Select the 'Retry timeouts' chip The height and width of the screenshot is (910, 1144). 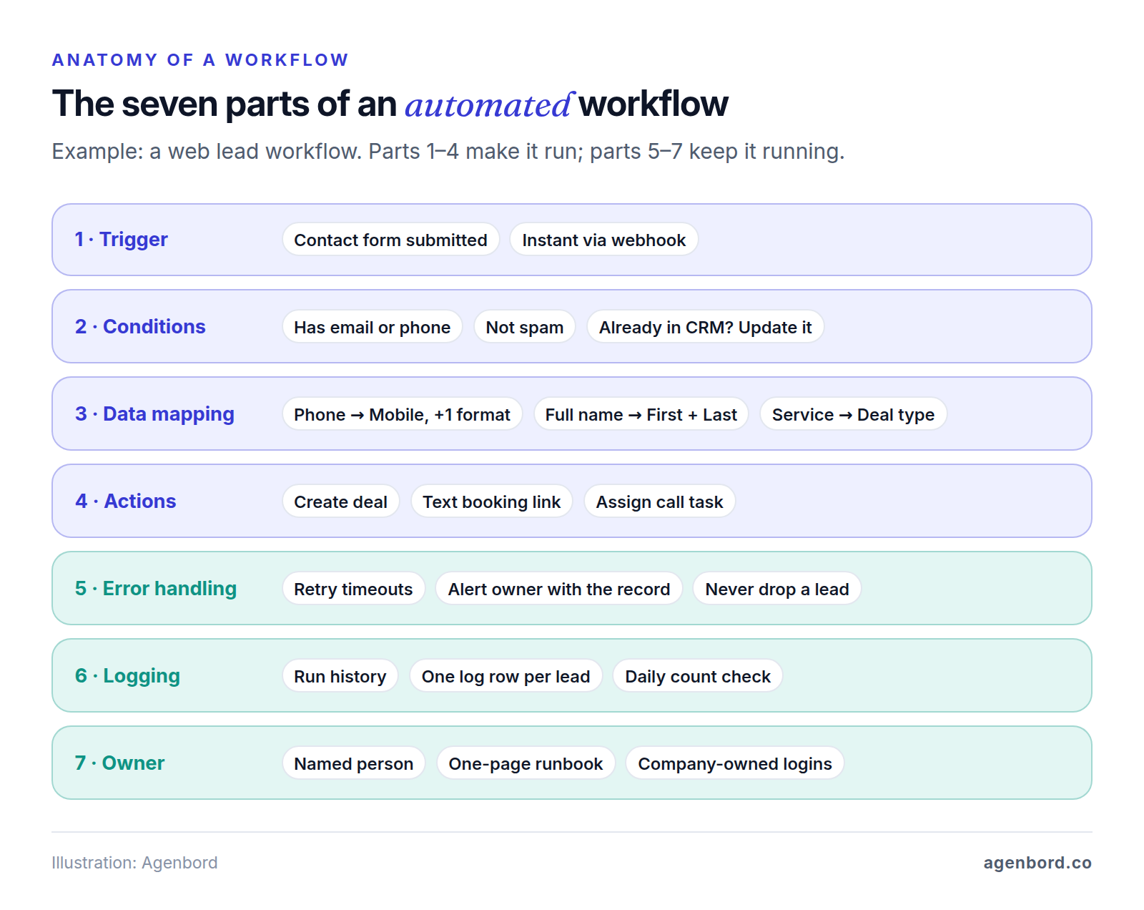(x=353, y=589)
